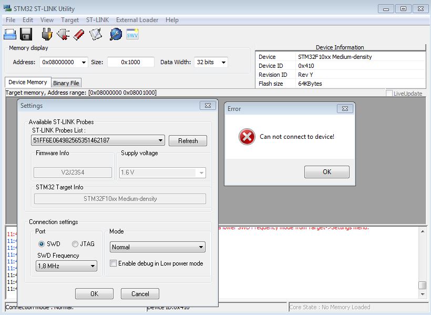Click OK in the Settings dialog

94,293
